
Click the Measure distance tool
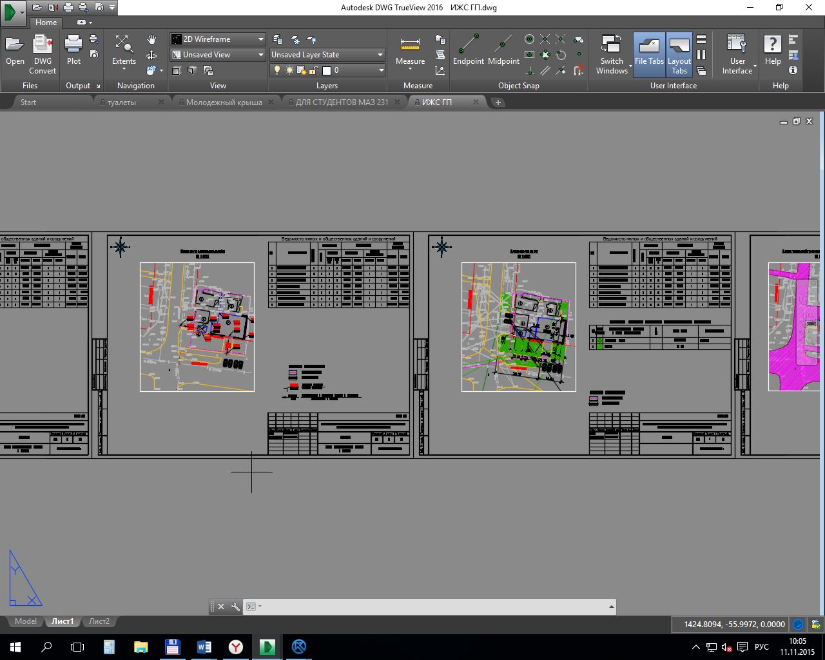410,51
